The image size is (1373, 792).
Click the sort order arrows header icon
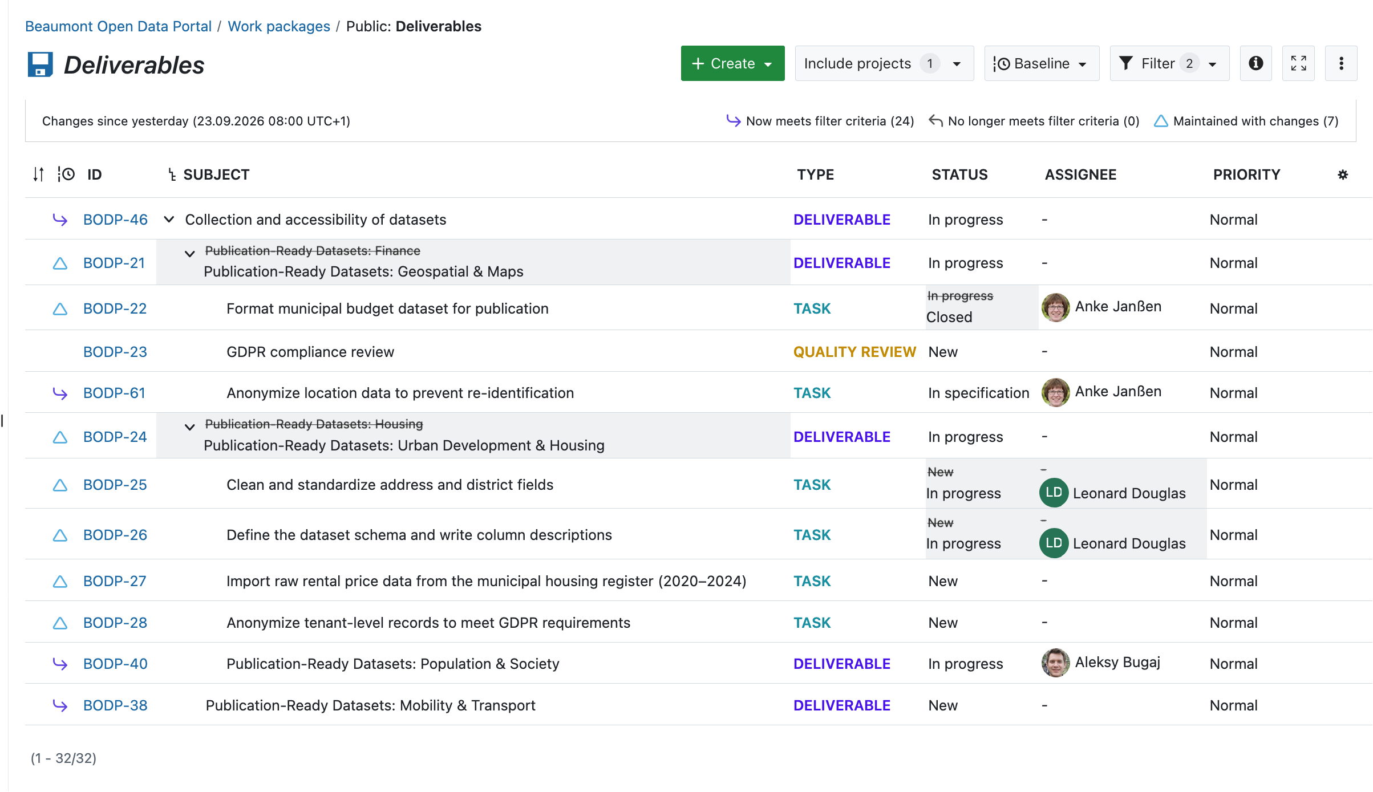coord(38,174)
